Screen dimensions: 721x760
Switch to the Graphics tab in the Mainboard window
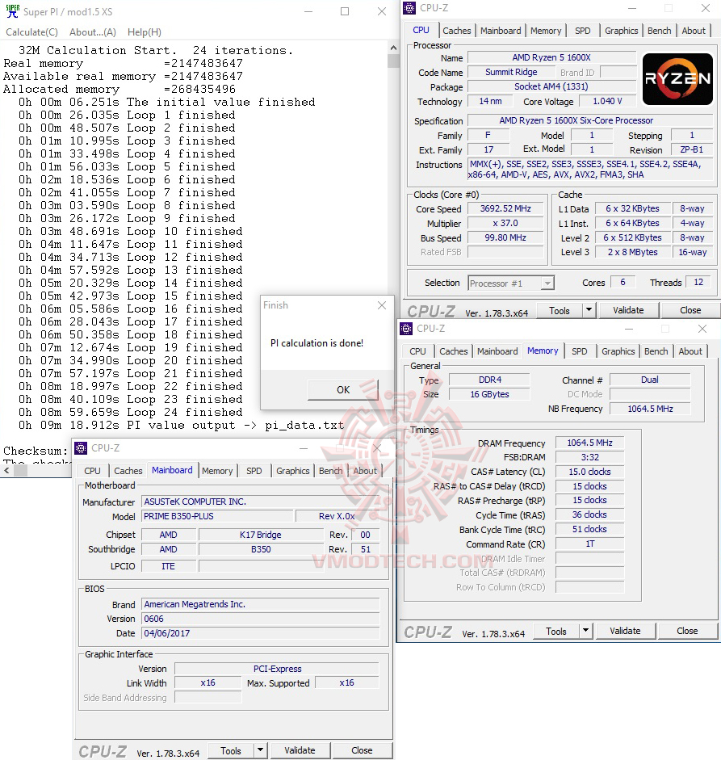[x=292, y=471]
